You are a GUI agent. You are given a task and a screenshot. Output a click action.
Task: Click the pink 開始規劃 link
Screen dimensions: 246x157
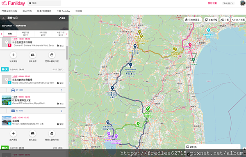coord(212,3)
